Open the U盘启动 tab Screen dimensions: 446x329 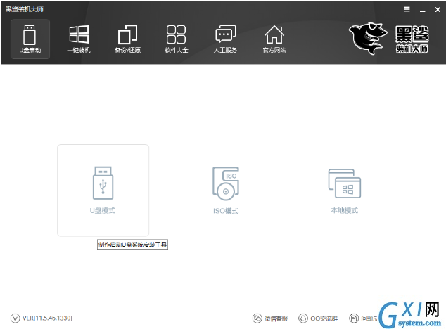[x=30, y=39]
